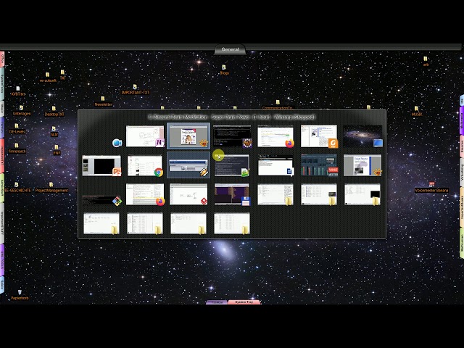Open the arb folder icon
This screenshot has width=464, height=348.
pos(426,61)
